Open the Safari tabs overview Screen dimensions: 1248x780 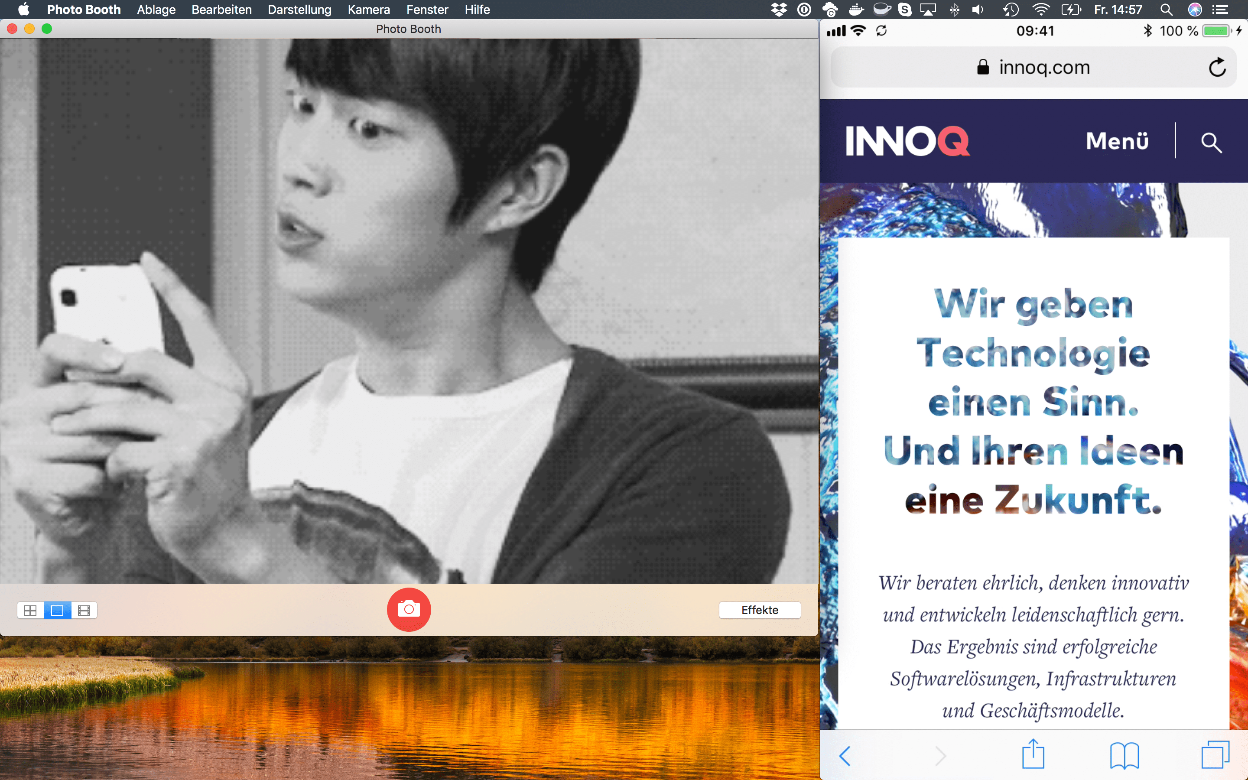pos(1215,755)
